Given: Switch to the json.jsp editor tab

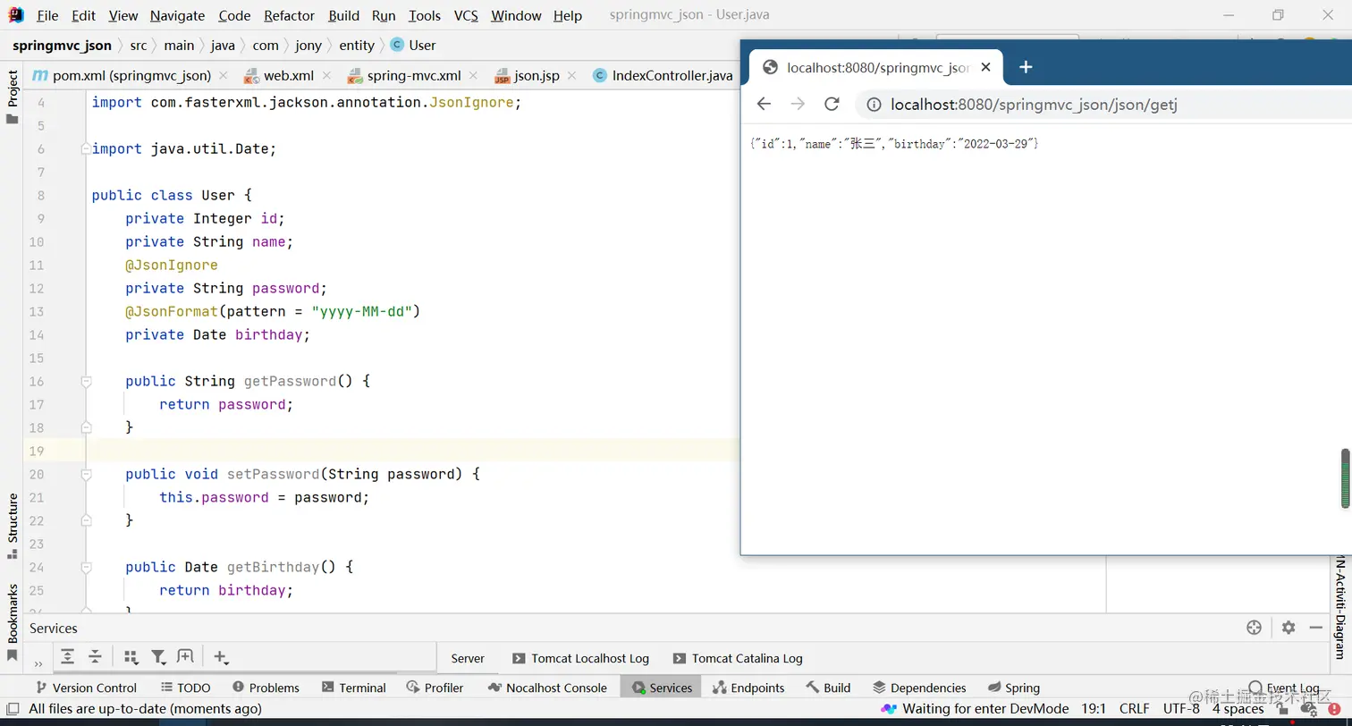Looking at the screenshot, I should [527, 75].
